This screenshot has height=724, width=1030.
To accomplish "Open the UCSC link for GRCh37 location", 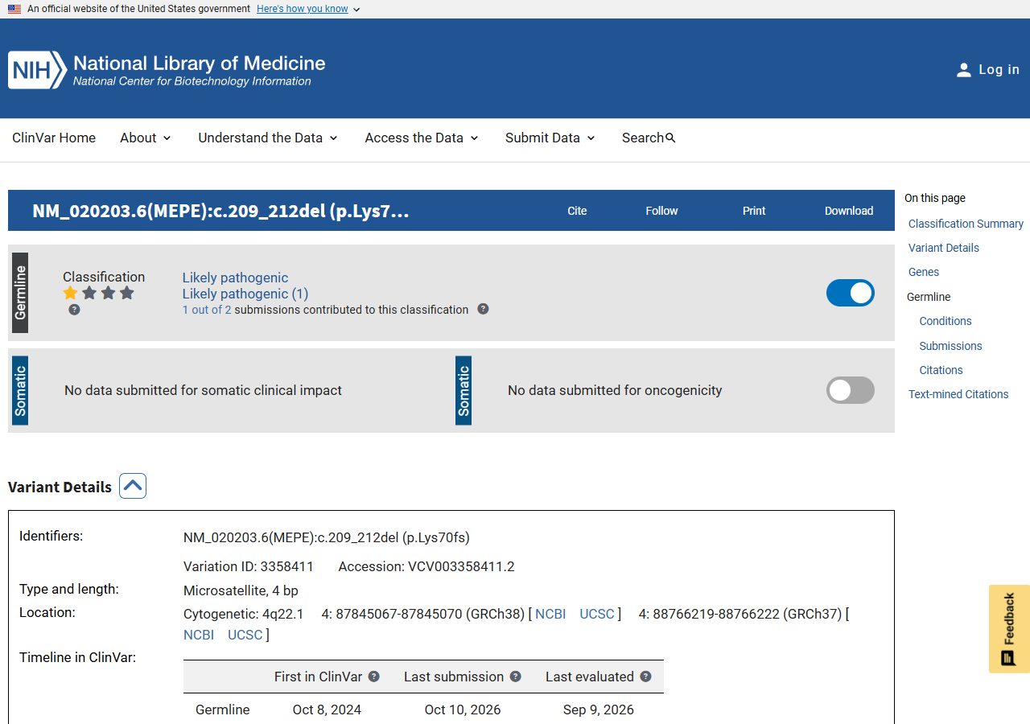I will pyautogui.click(x=245, y=635).
